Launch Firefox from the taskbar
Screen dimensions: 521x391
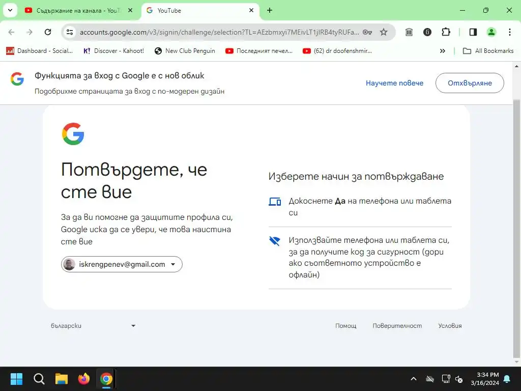coord(84,379)
